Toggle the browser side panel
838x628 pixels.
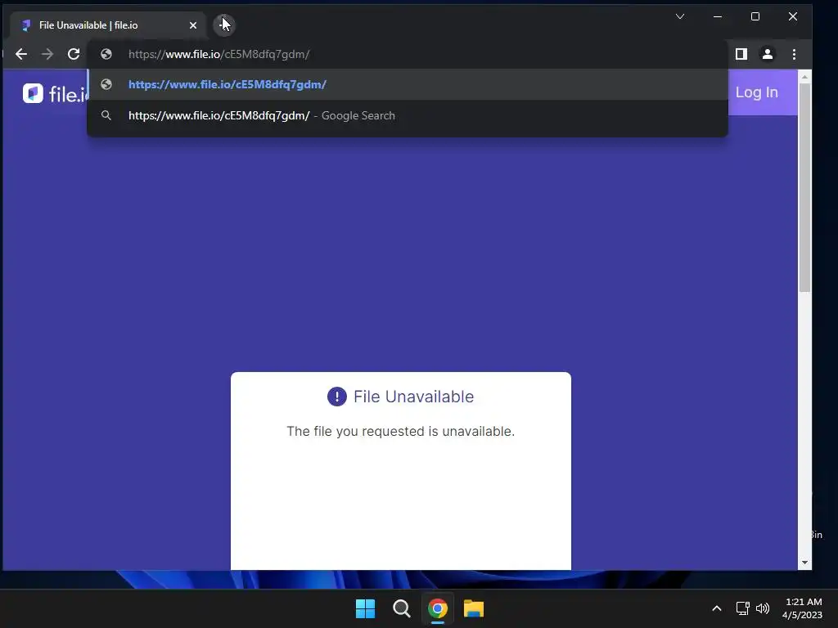pos(741,54)
